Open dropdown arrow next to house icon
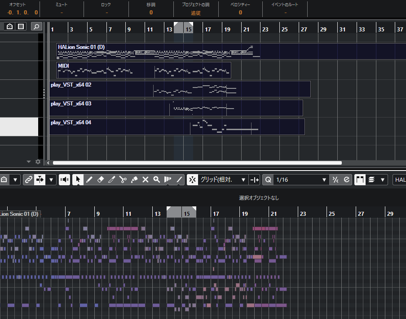This screenshot has height=319, width=406. click(x=15, y=179)
